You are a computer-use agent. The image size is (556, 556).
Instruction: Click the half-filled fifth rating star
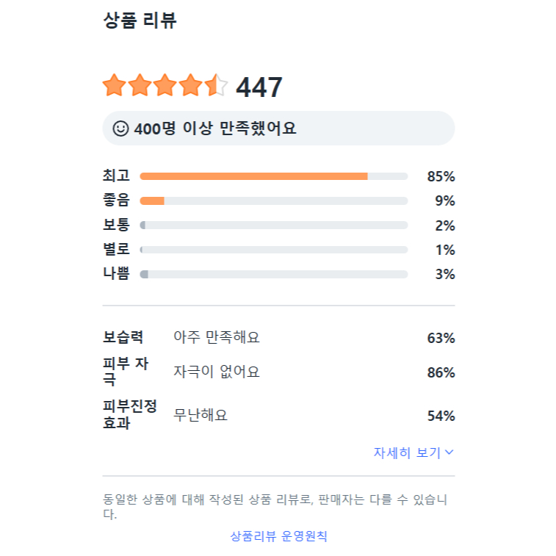pyautogui.click(x=216, y=86)
